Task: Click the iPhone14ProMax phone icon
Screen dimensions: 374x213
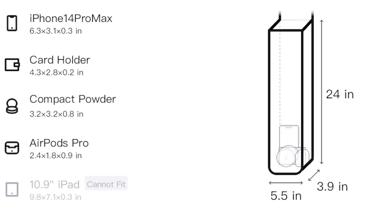Action: (12, 23)
